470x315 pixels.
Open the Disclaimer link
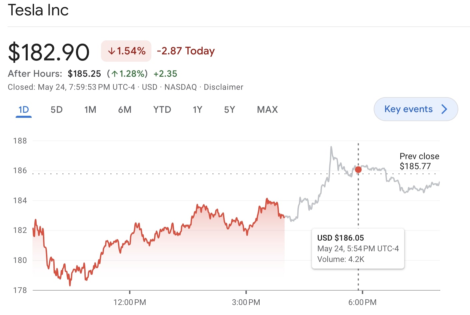224,87
